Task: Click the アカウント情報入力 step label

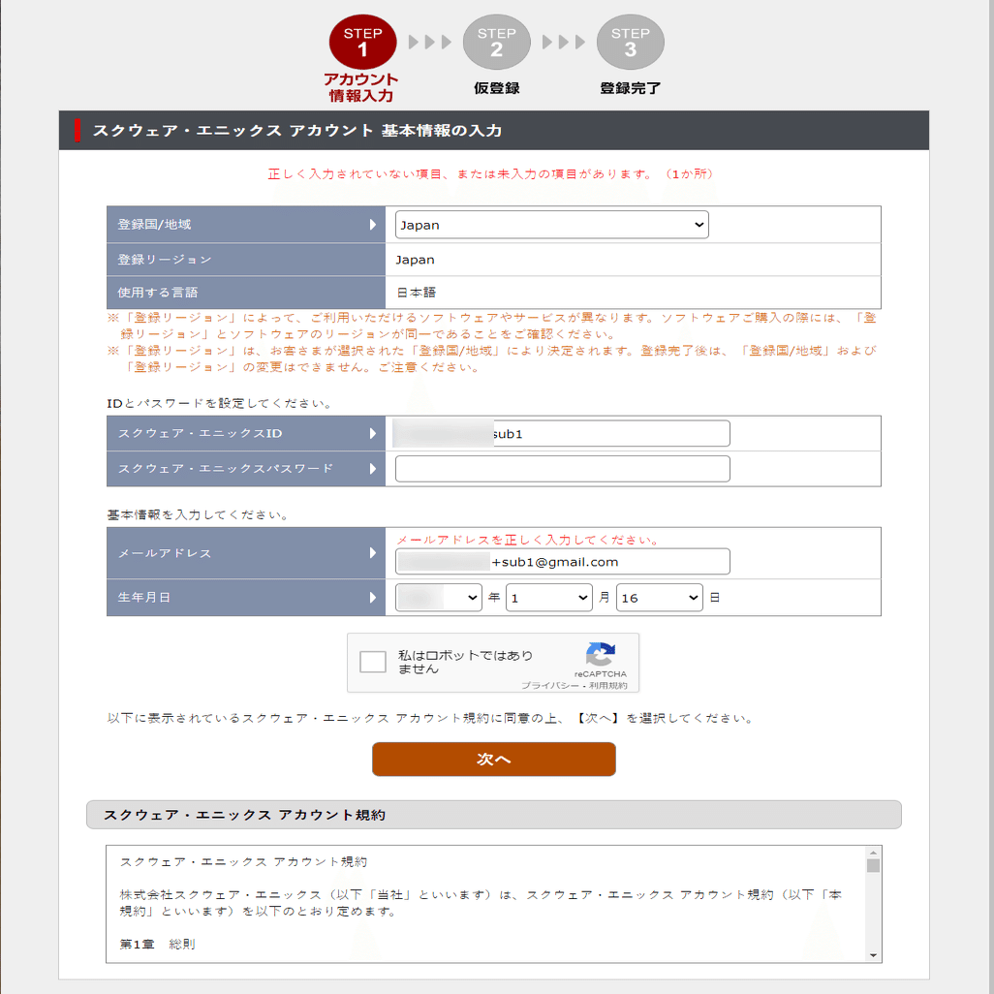Action: (x=360, y=87)
